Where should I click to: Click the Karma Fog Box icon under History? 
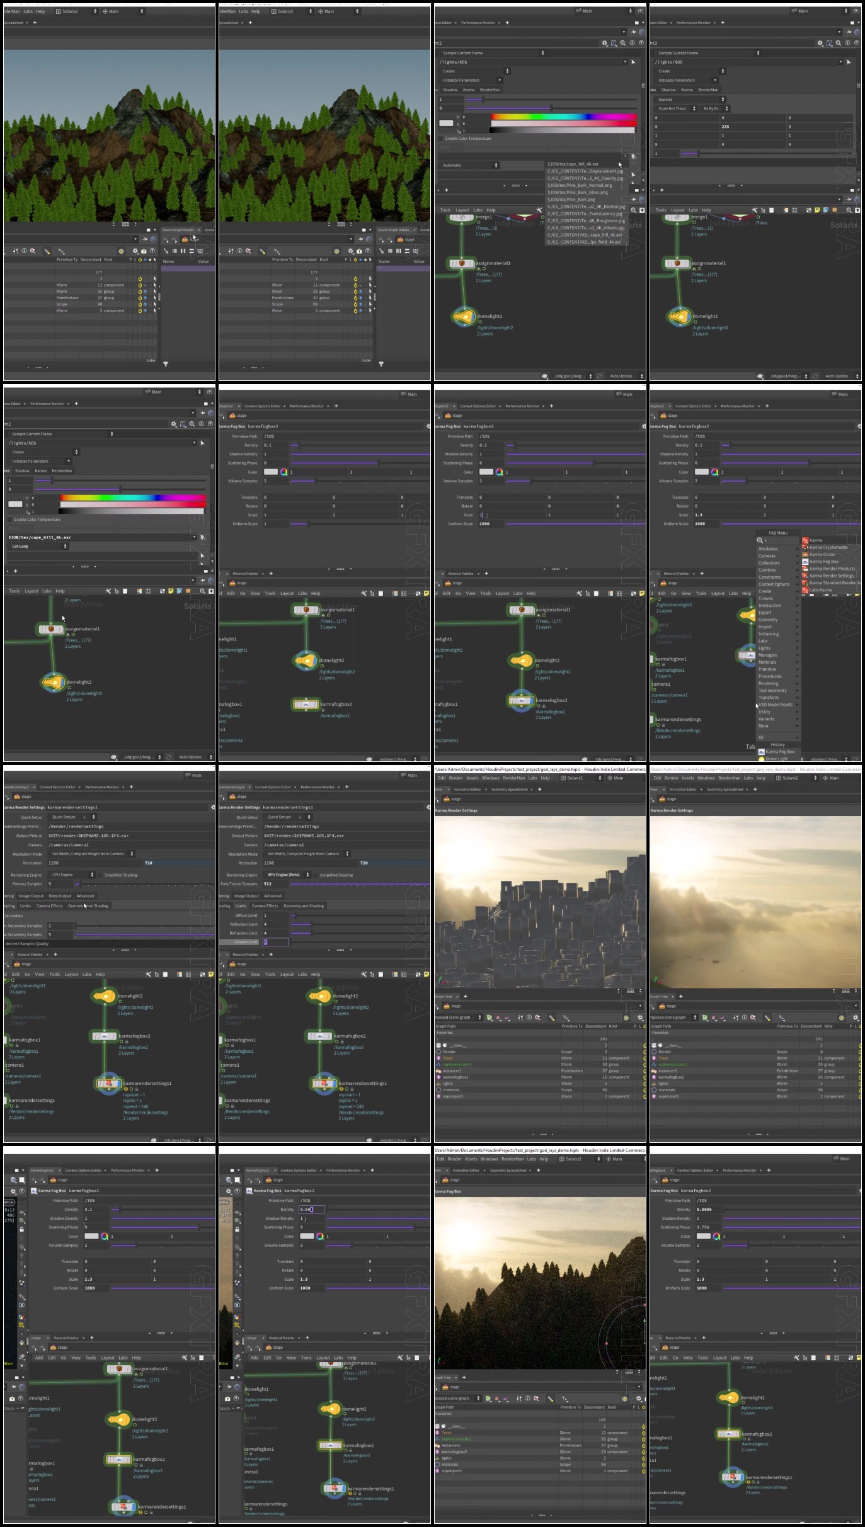tap(761, 751)
